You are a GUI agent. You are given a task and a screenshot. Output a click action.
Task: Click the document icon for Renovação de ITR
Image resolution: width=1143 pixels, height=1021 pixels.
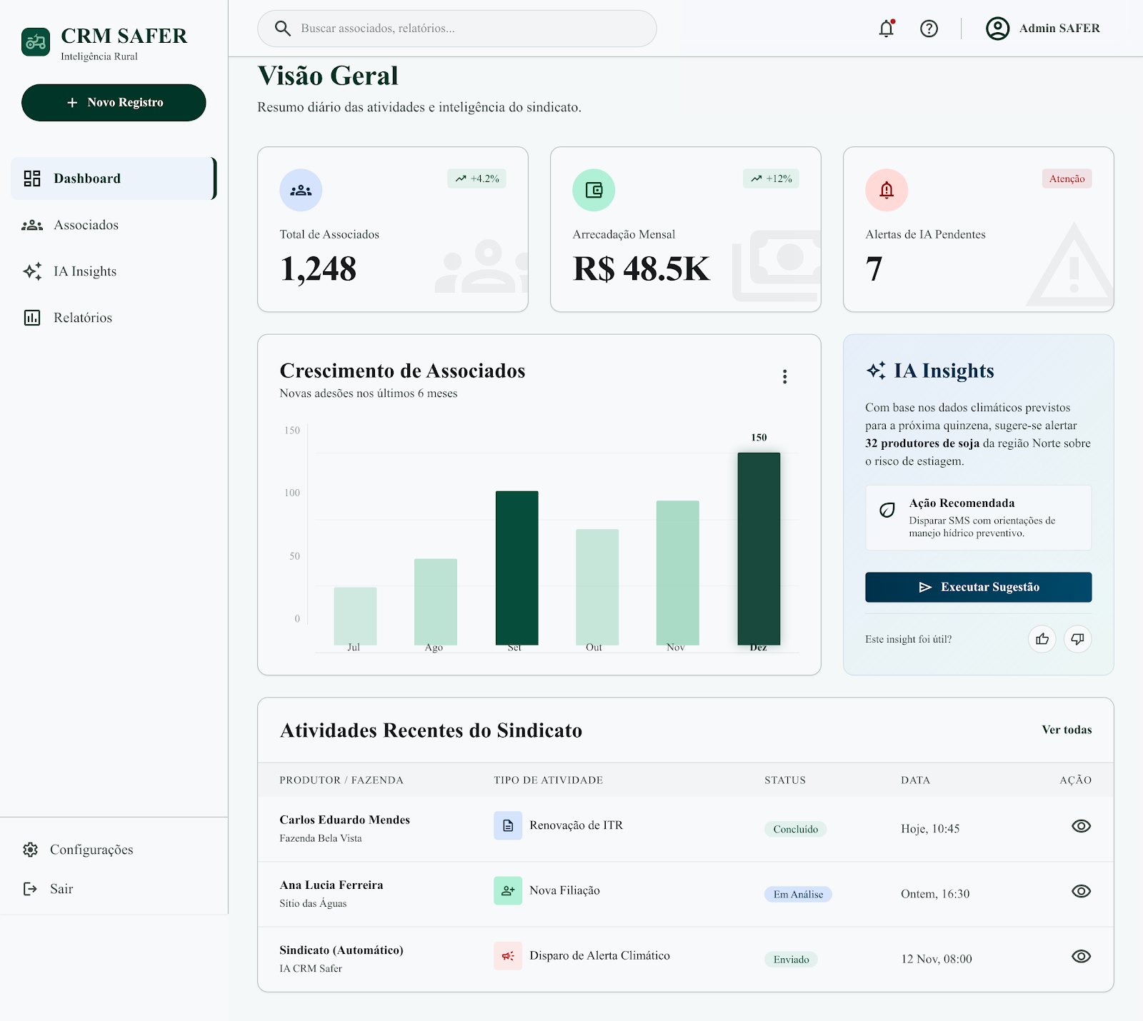coord(508,825)
